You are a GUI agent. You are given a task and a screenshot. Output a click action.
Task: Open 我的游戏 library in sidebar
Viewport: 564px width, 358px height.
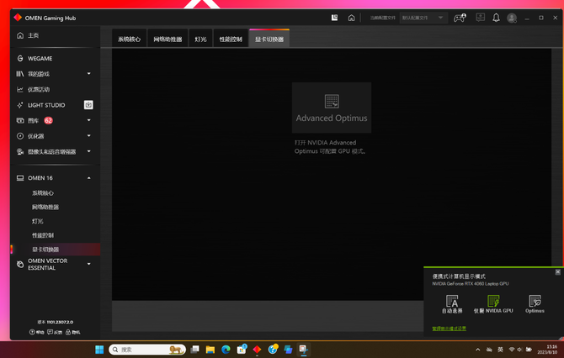tap(39, 74)
